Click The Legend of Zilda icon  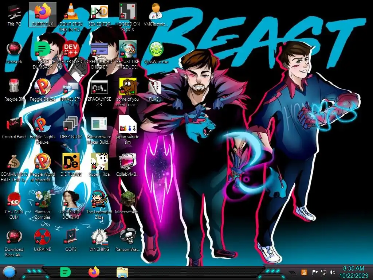(99, 205)
